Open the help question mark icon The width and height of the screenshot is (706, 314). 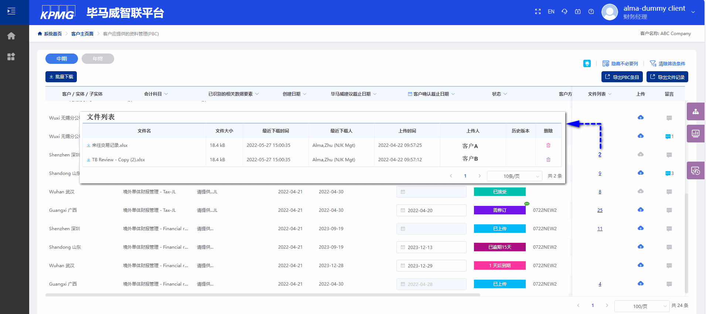click(591, 12)
